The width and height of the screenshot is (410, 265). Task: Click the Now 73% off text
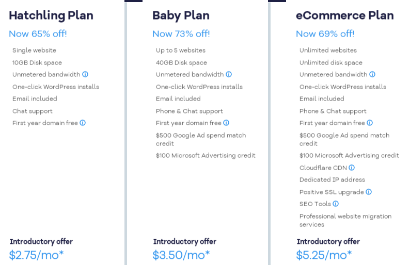pos(181,34)
